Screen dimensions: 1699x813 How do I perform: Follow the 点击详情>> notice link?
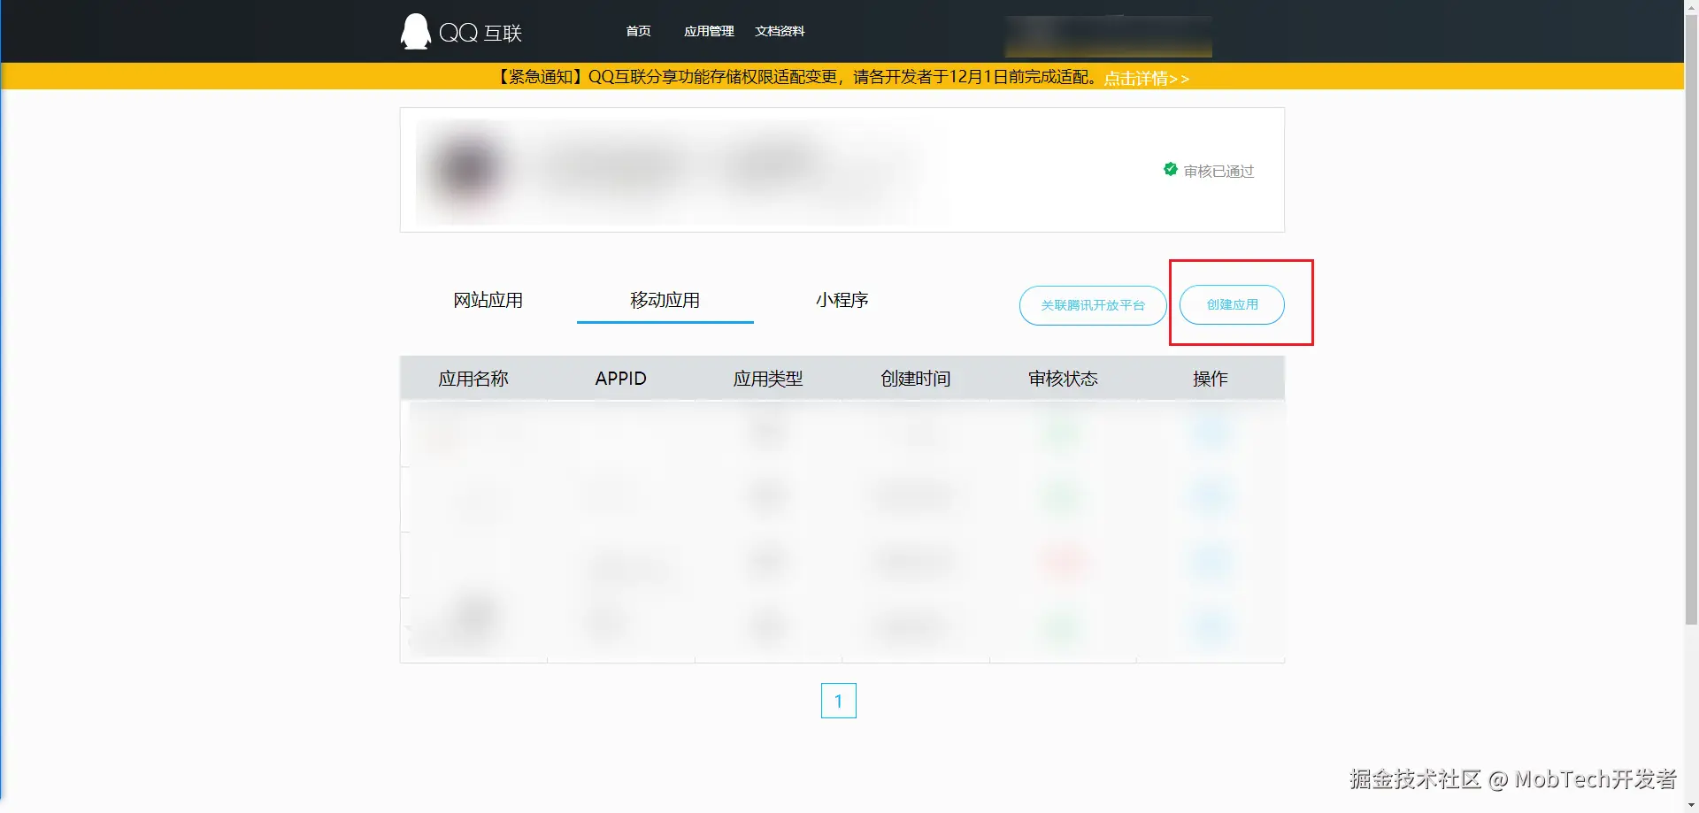tap(1146, 78)
